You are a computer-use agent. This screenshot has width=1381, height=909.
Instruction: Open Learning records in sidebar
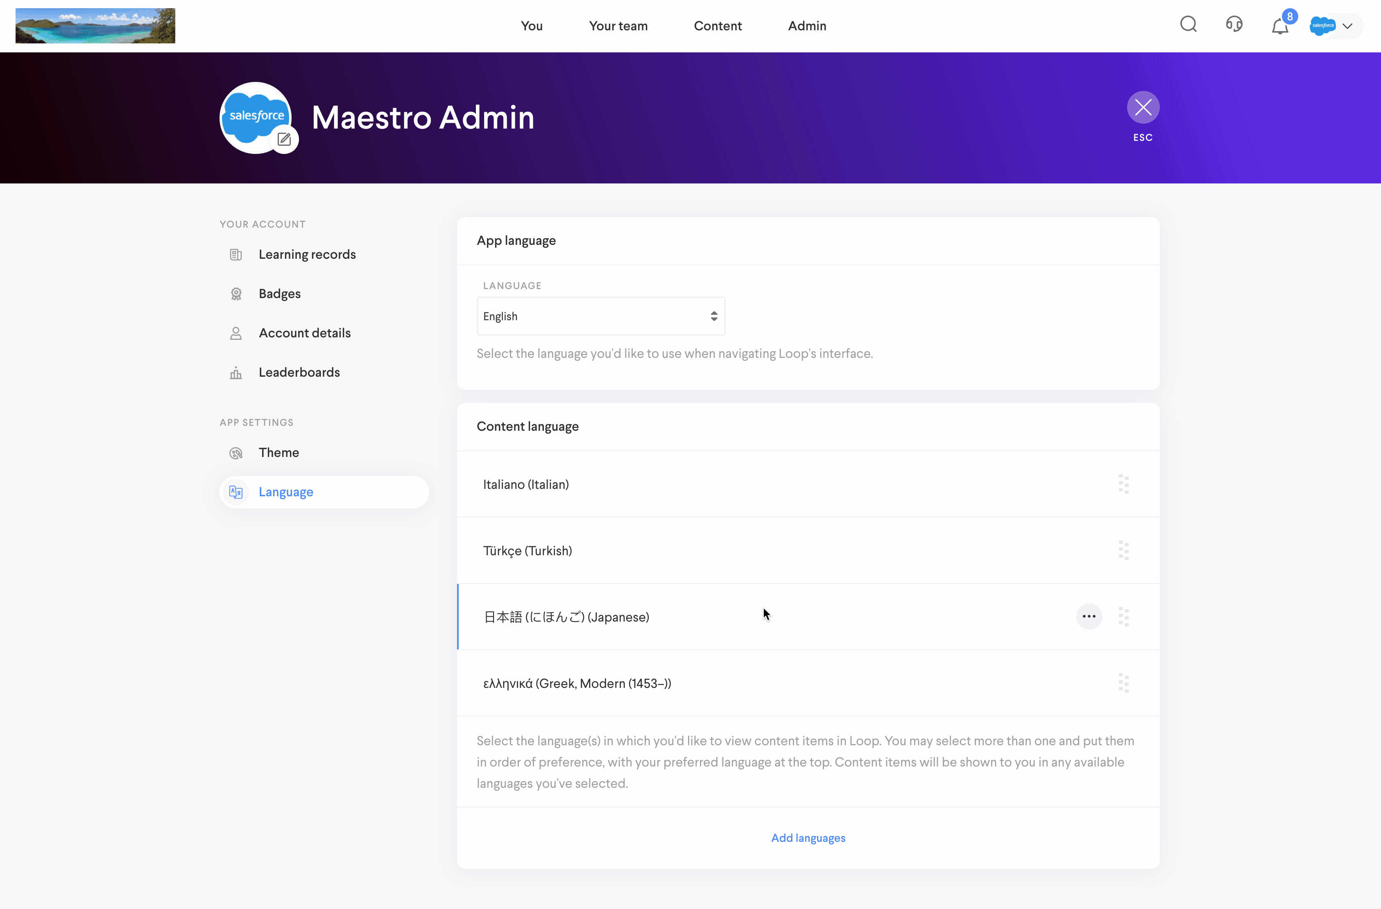(307, 254)
